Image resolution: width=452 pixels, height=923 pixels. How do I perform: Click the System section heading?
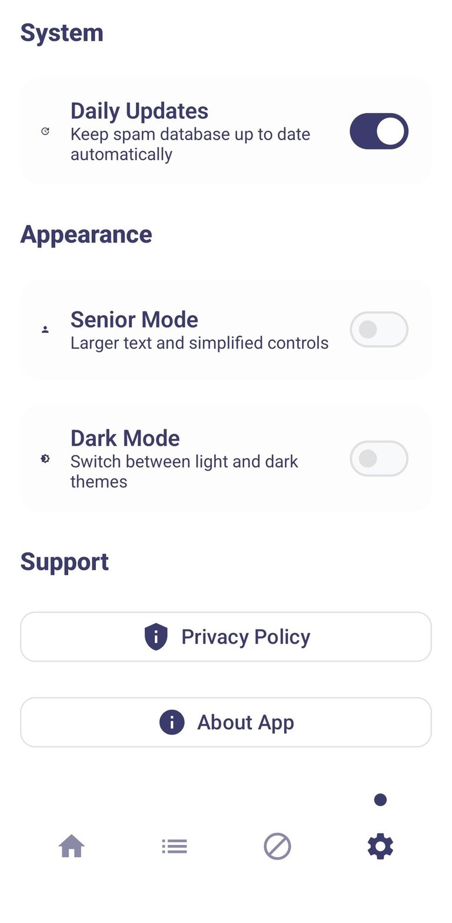pyautogui.click(x=62, y=33)
